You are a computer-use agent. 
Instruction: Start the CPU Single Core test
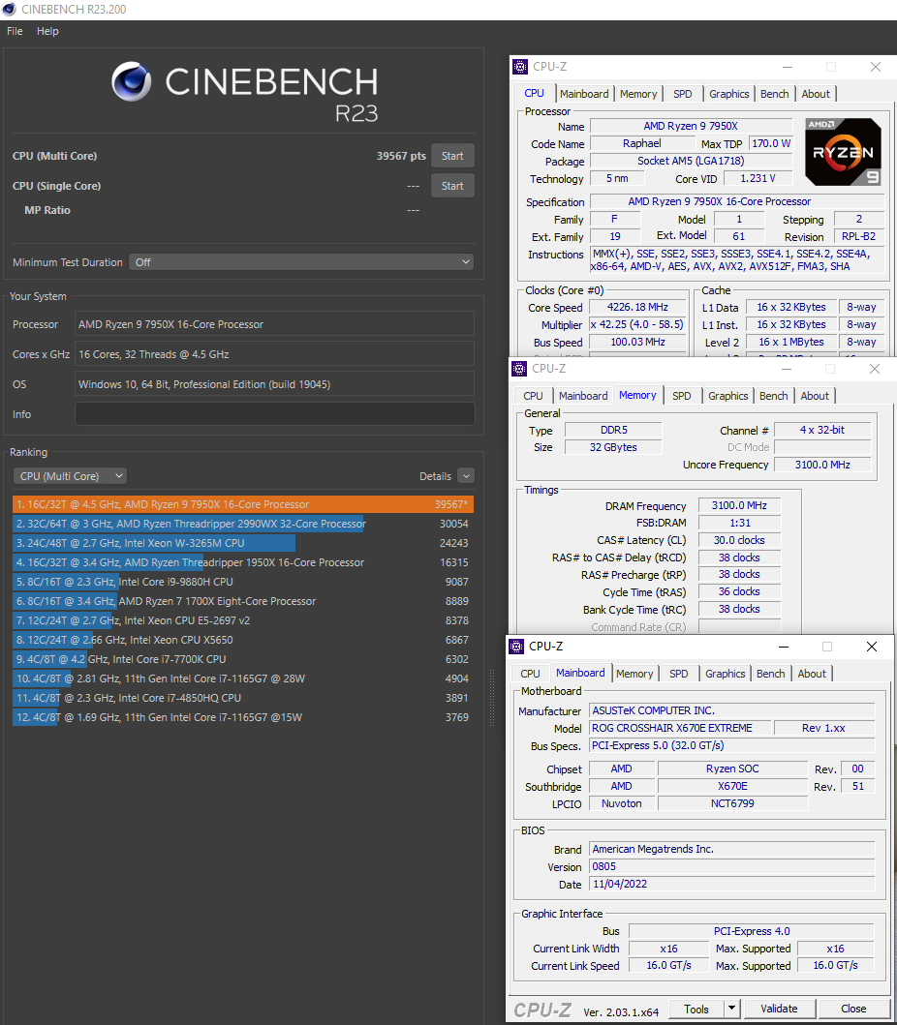tap(452, 186)
